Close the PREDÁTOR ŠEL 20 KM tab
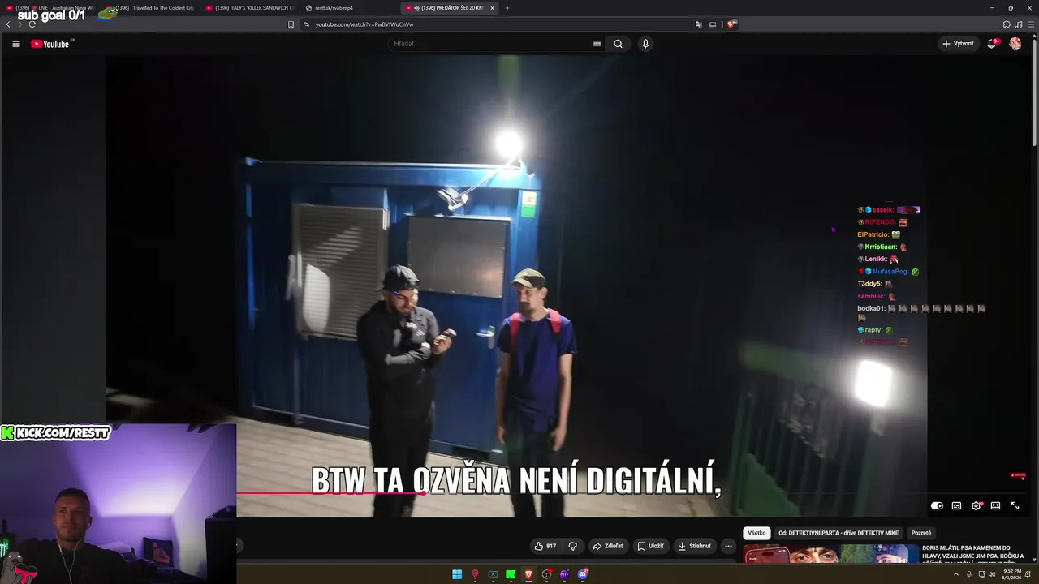The height and width of the screenshot is (584, 1039). click(492, 8)
